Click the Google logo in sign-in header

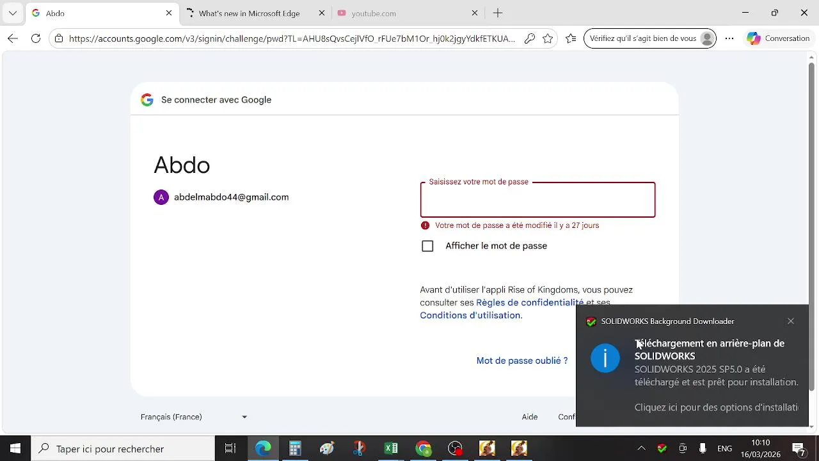click(x=147, y=100)
